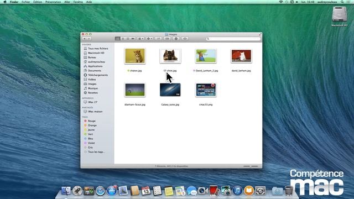Switch Finder to Cover Flow view

pyautogui.click(x=133, y=39)
